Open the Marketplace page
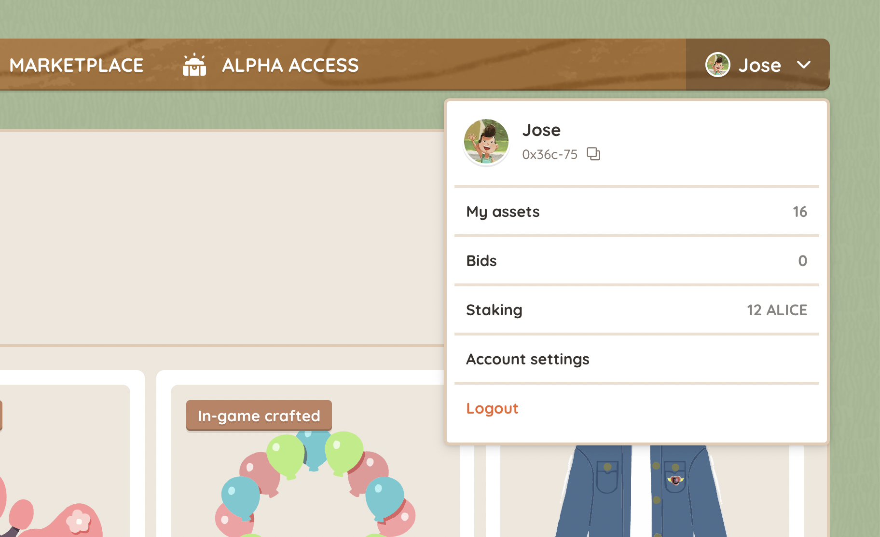880x537 pixels. pos(76,65)
